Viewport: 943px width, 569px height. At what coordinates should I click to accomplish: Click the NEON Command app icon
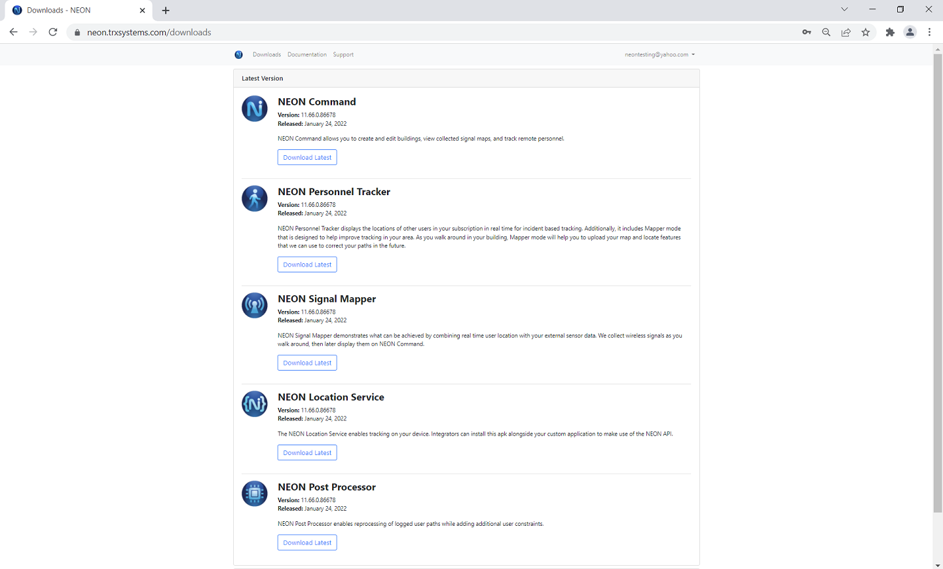pos(255,109)
